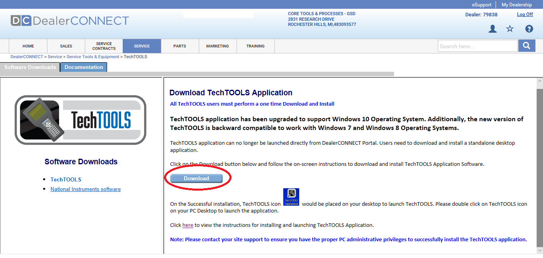
Task: Open the SERVICE CONTRACTS menu tab
Action: (x=104, y=46)
